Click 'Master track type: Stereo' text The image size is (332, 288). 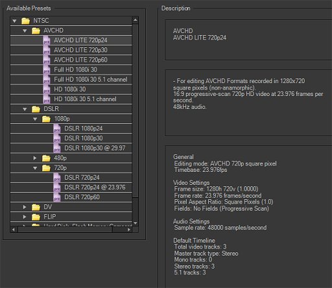point(206,254)
